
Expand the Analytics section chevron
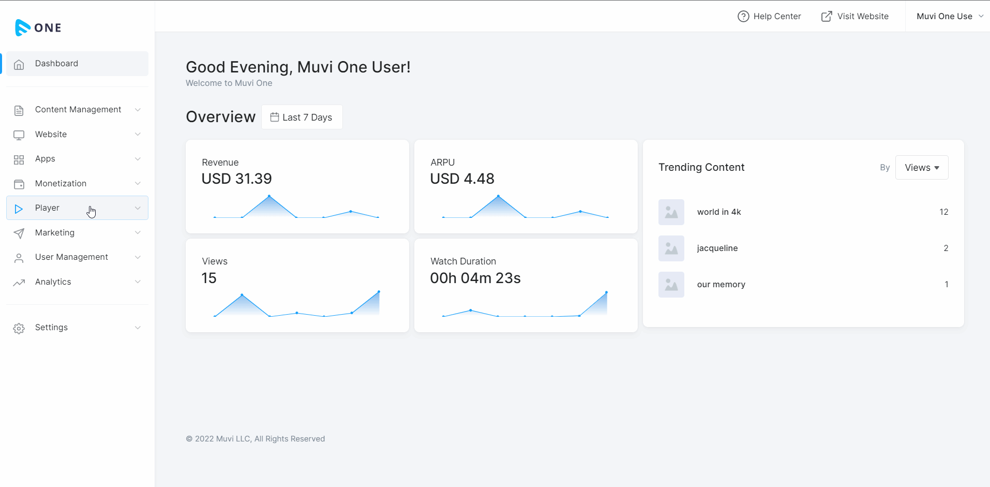(138, 282)
